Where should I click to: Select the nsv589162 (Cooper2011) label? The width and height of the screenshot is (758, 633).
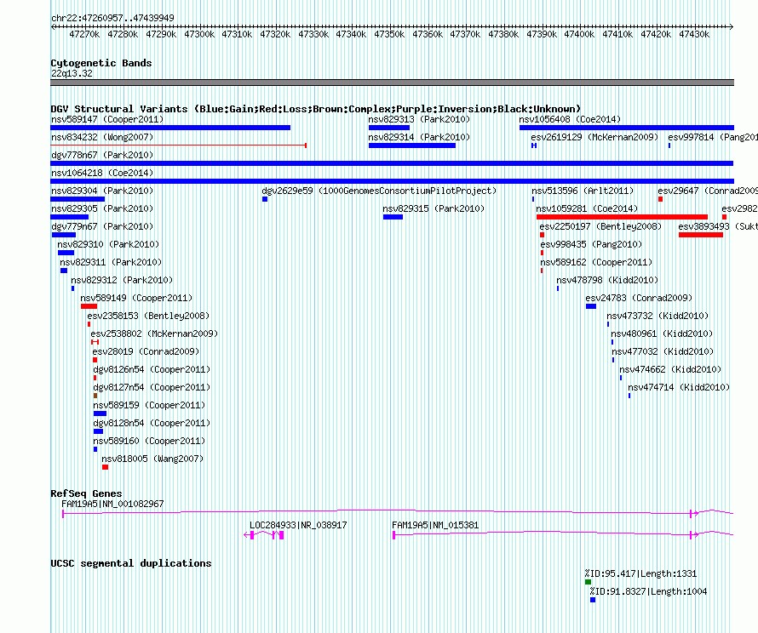(596, 262)
